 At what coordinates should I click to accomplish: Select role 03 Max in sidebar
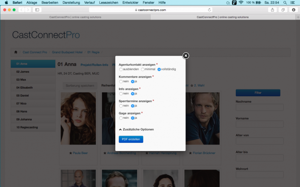pyautogui.click(x=33, y=80)
